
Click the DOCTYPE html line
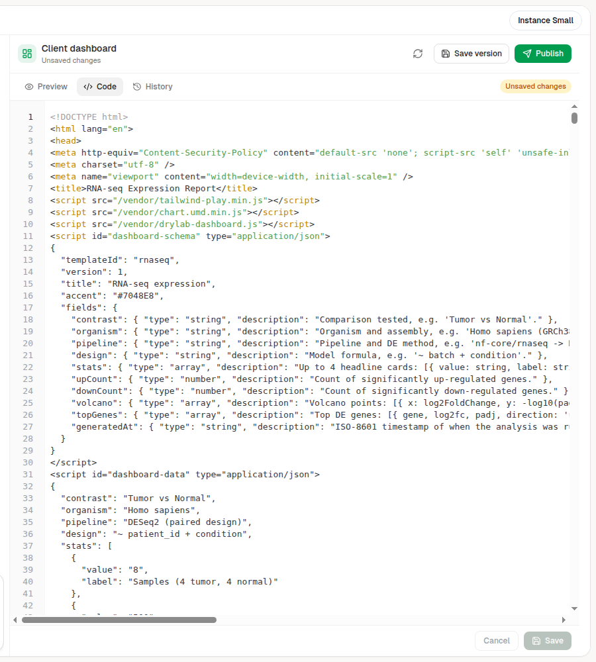pyautogui.click(x=89, y=117)
